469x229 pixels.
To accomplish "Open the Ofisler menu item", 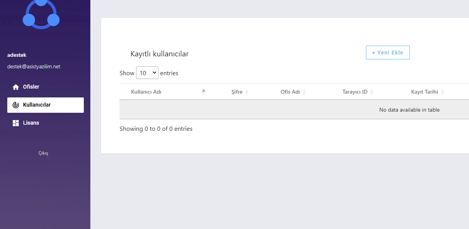I will tap(31, 87).
